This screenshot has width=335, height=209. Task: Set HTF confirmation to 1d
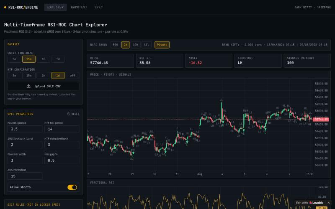(x=58, y=76)
